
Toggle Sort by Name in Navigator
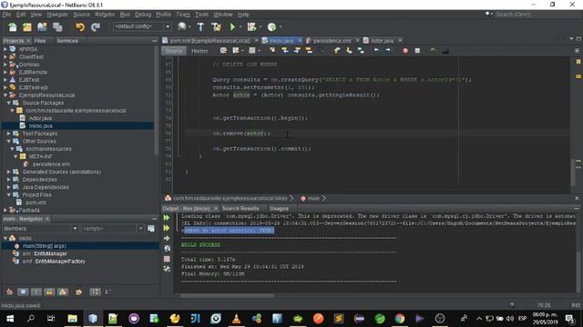click(95, 292)
